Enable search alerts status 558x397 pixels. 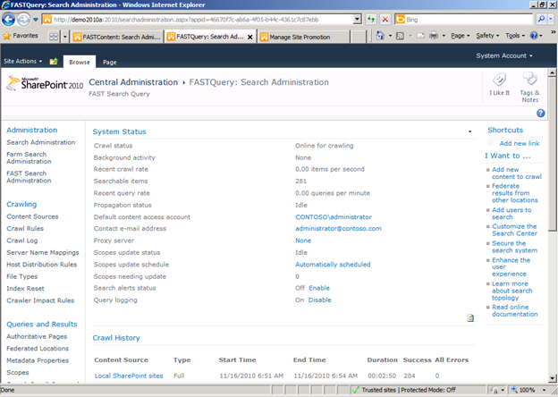pyautogui.click(x=319, y=288)
